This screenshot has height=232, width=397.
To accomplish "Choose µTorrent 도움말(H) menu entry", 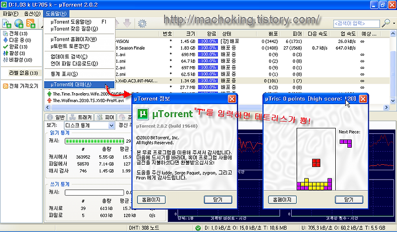I will coord(79,22).
